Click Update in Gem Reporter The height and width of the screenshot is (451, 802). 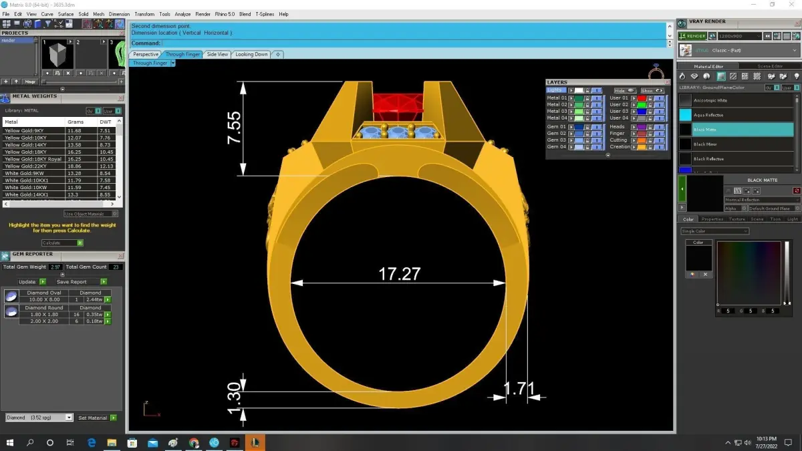click(32, 282)
